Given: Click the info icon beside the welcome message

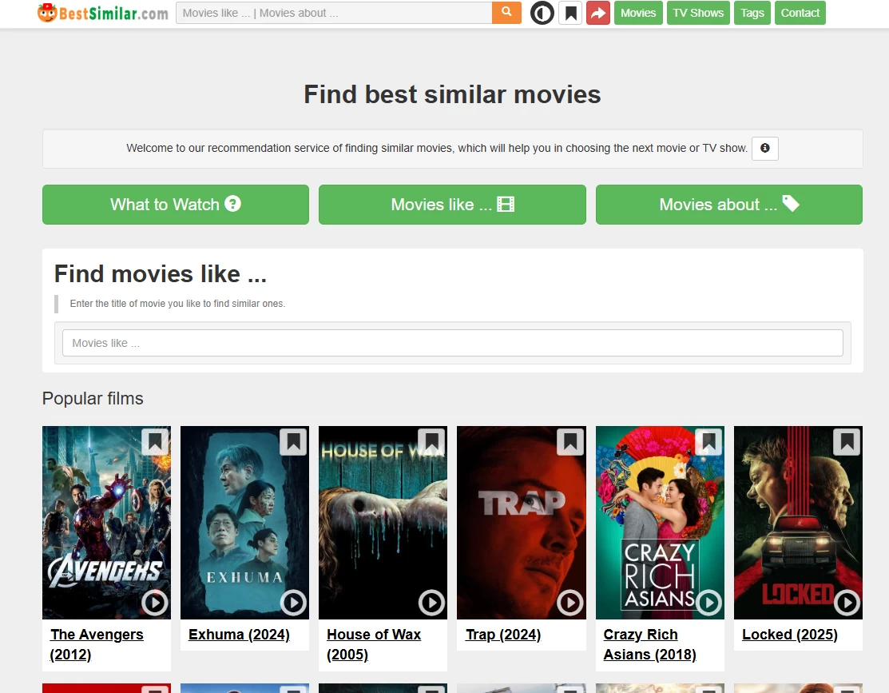Looking at the screenshot, I should point(764,149).
